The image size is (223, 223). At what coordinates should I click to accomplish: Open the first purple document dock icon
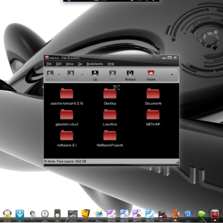coord(111,214)
